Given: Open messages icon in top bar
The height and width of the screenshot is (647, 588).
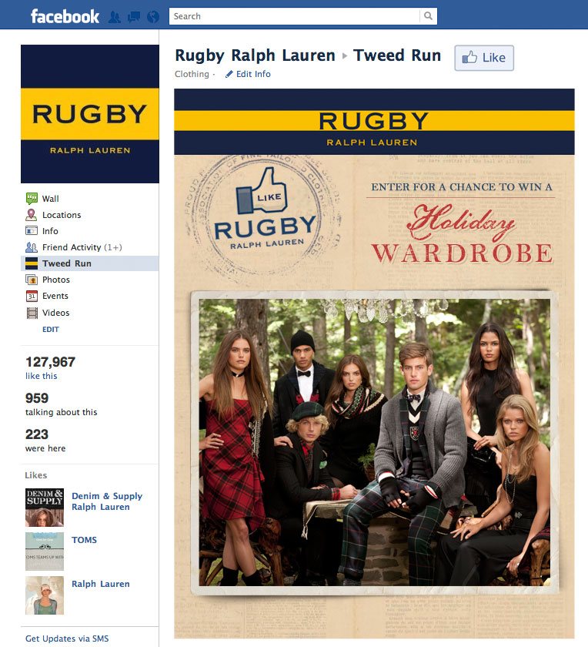Looking at the screenshot, I should click(134, 17).
